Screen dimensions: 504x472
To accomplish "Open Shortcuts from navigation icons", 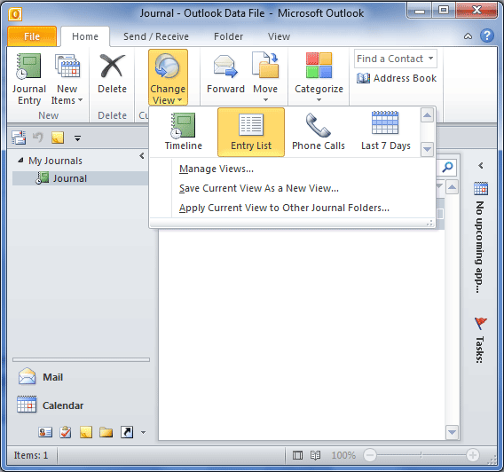I will [127, 432].
